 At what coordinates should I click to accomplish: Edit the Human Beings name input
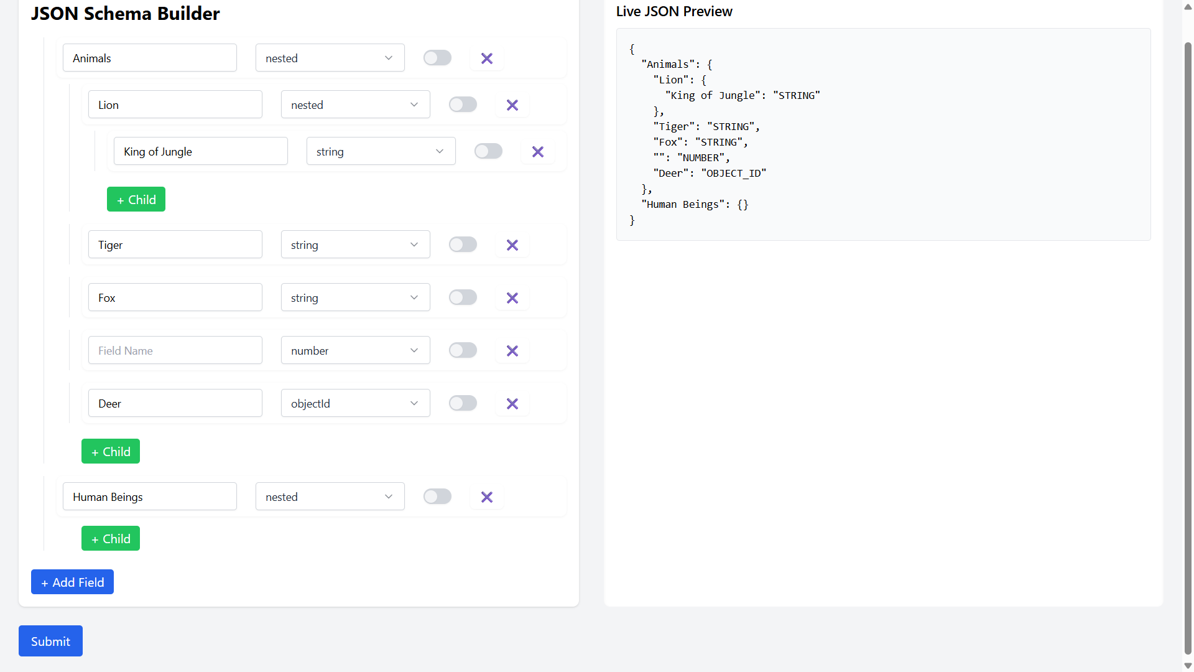click(150, 497)
